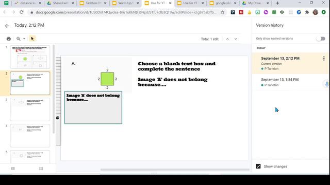Go to previous edit with up chevron
The image size is (330, 185).
coord(227,39)
